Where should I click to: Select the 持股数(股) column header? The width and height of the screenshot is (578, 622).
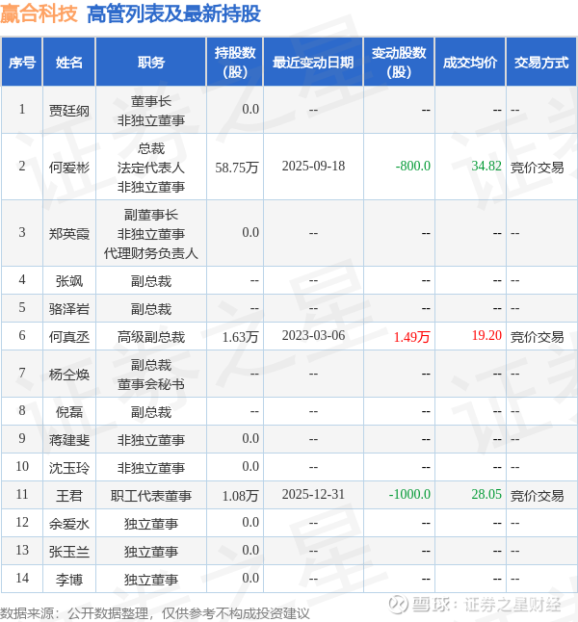235,62
